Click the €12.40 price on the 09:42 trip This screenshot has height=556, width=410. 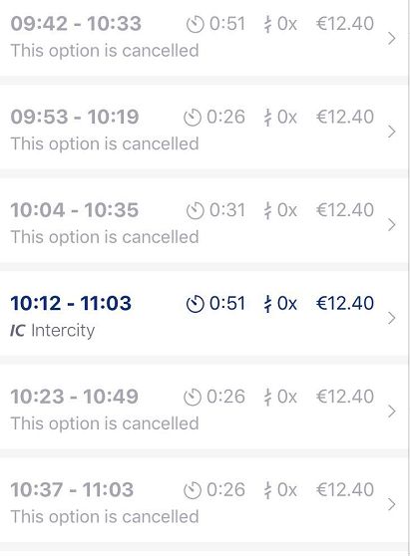tap(345, 24)
